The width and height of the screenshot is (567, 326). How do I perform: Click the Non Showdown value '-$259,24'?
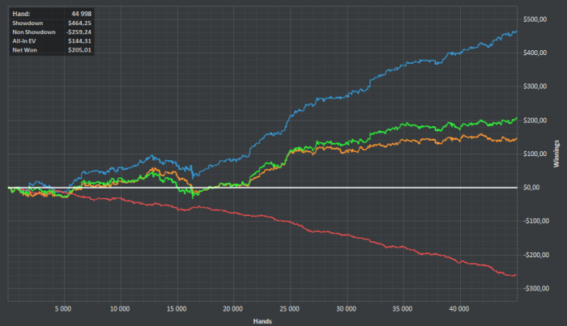coord(79,32)
